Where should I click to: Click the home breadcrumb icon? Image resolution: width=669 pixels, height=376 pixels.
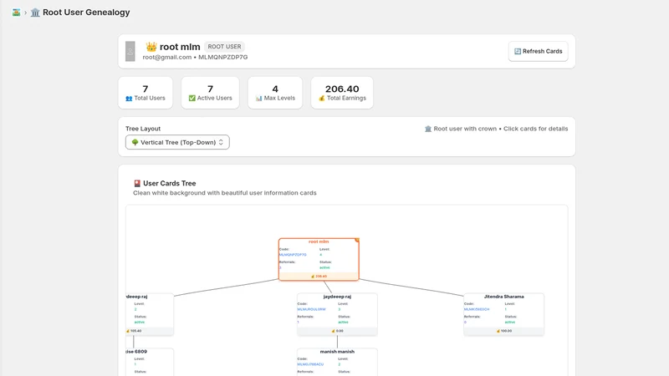[x=16, y=13]
